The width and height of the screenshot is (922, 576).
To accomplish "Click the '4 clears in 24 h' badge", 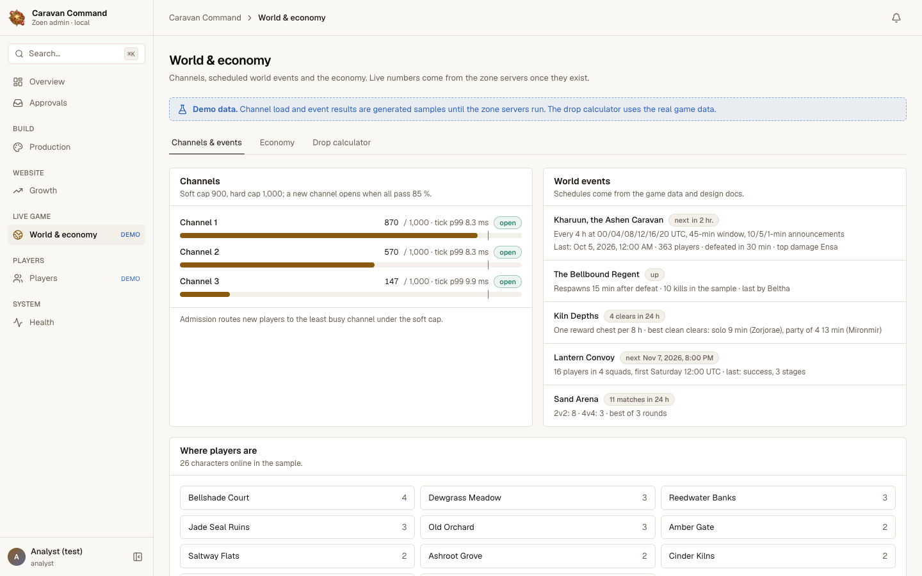I will click(635, 316).
